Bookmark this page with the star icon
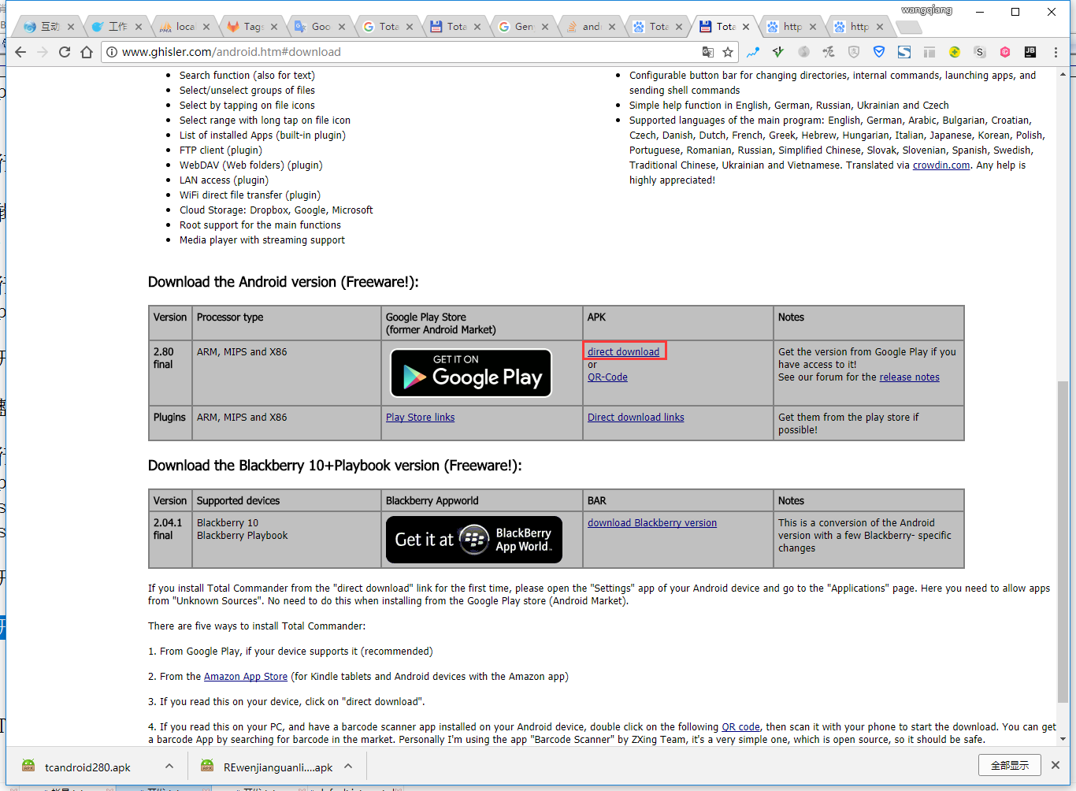The image size is (1076, 791). pos(728,52)
